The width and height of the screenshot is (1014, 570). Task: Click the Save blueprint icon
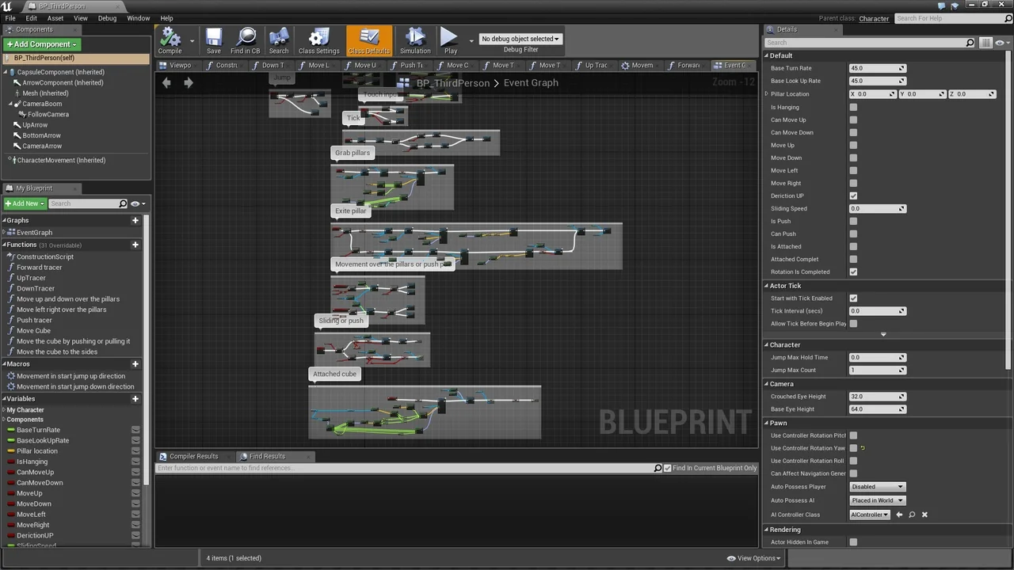click(x=214, y=40)
